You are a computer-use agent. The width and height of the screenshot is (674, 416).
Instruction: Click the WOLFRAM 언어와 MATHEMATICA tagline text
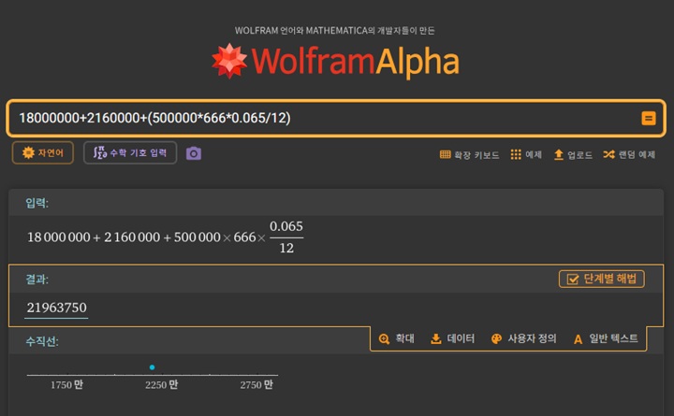click(x=334, y=31)
